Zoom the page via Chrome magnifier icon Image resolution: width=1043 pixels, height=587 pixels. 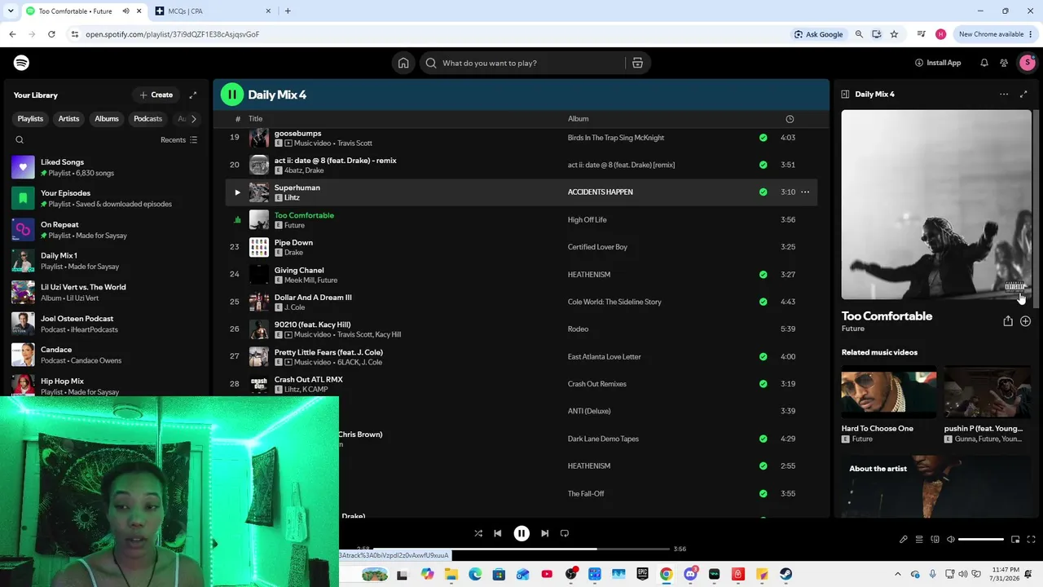(859, 34)
